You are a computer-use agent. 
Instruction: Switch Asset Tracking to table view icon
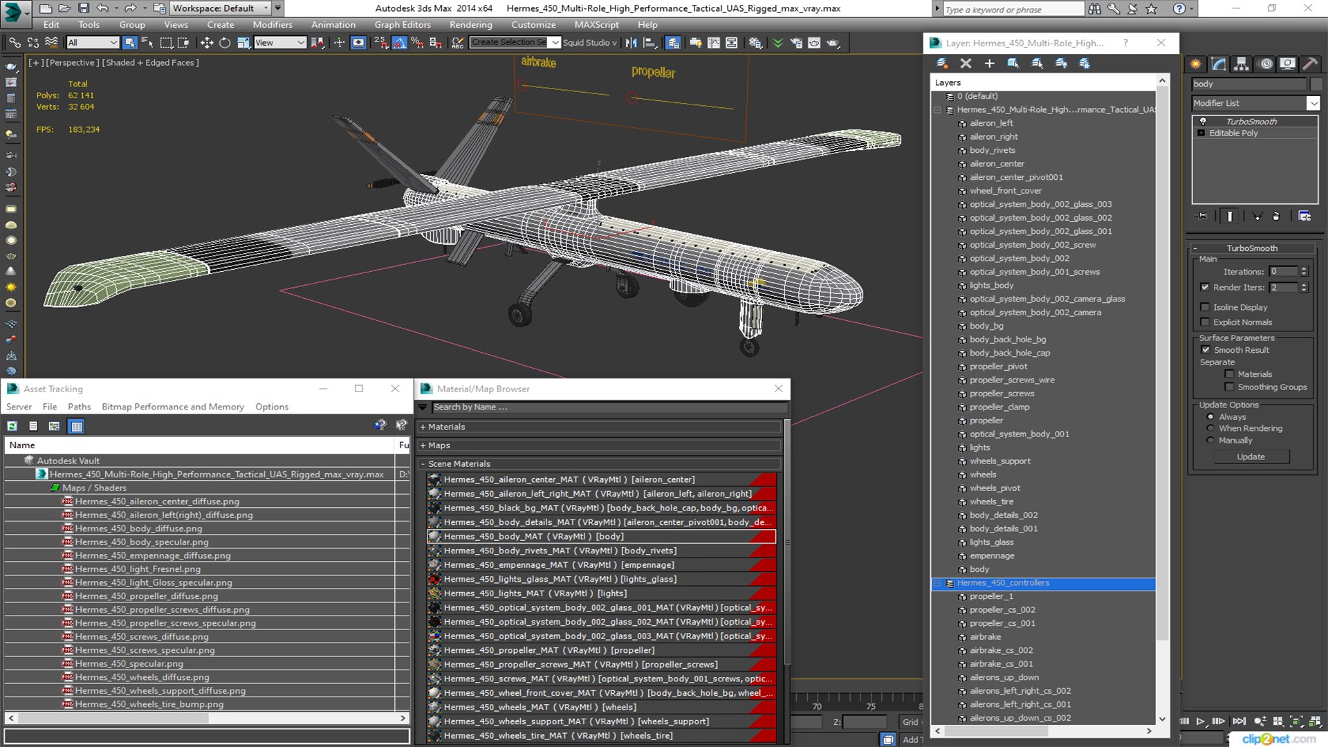click(77, 426)
